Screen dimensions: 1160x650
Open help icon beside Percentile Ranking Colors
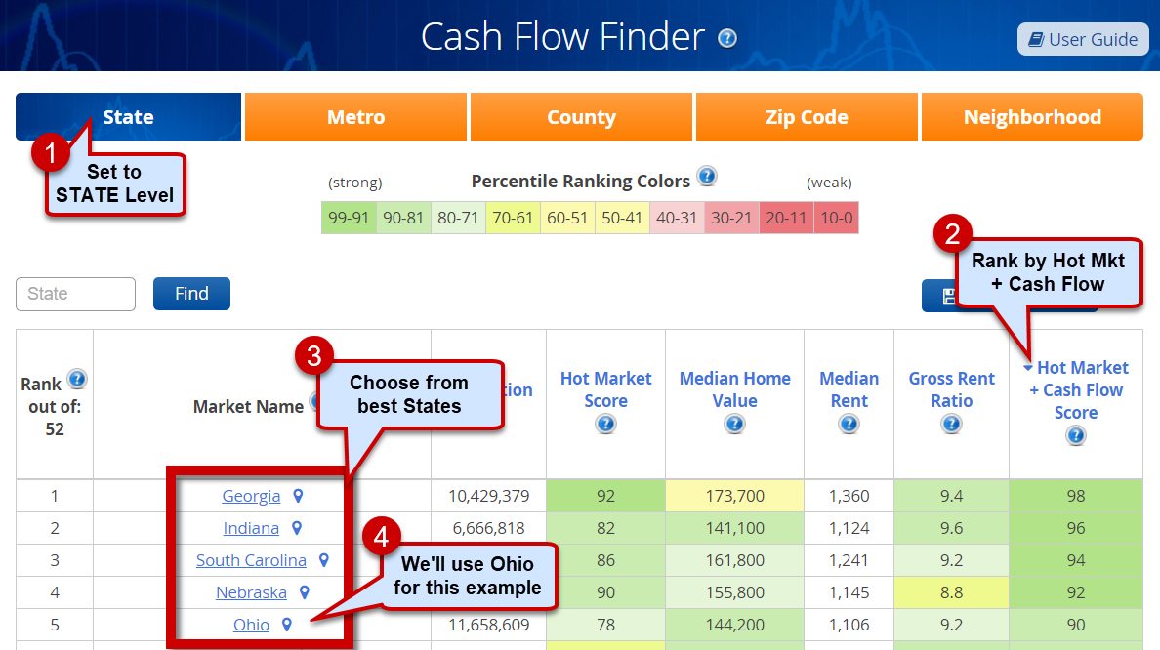tap(707, 176)
